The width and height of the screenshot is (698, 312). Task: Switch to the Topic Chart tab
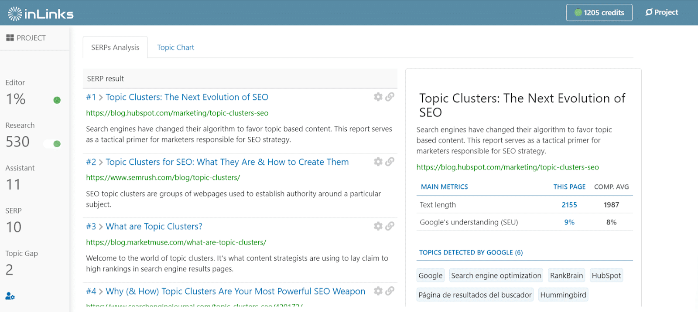coord(176,47)
